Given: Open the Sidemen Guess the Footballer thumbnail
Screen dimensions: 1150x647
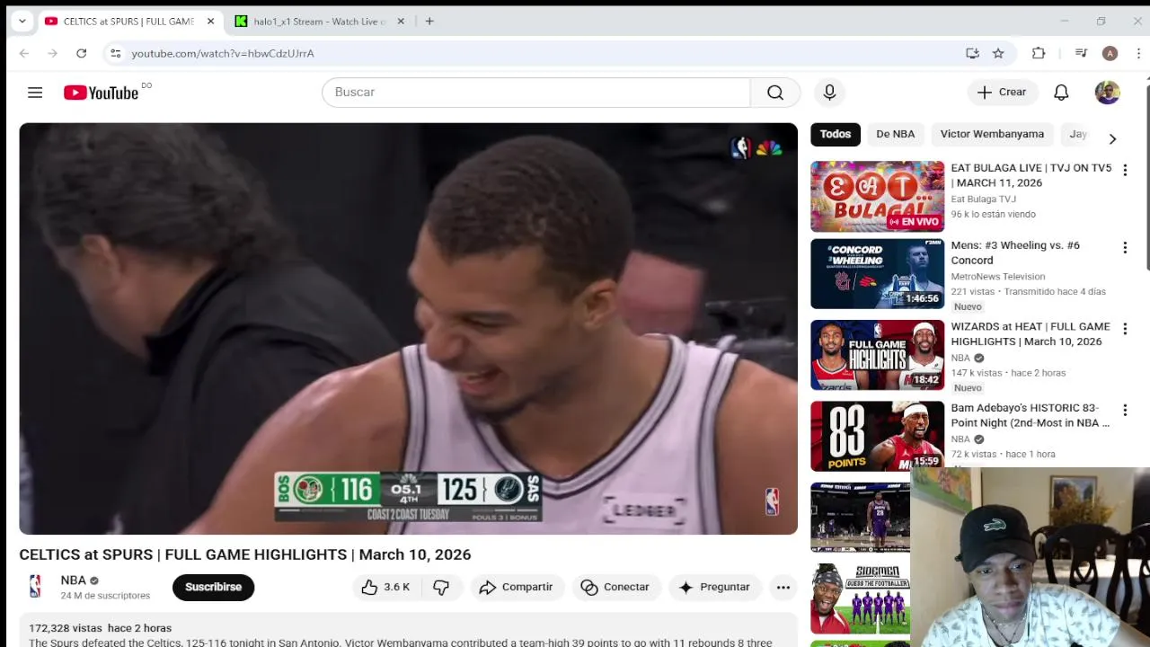Looking at the screenshot, I should pos(860,598).
